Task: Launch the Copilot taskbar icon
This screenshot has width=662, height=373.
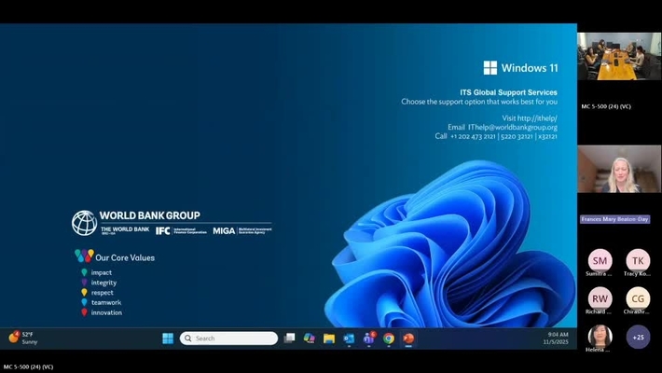Action: tap(310, 338)
